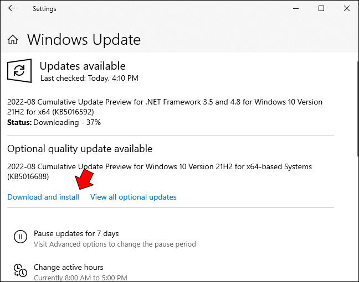The image size is (359, 282).
Task: Click the Visit Advanced options description text
Action: click(x=115, y=244)
